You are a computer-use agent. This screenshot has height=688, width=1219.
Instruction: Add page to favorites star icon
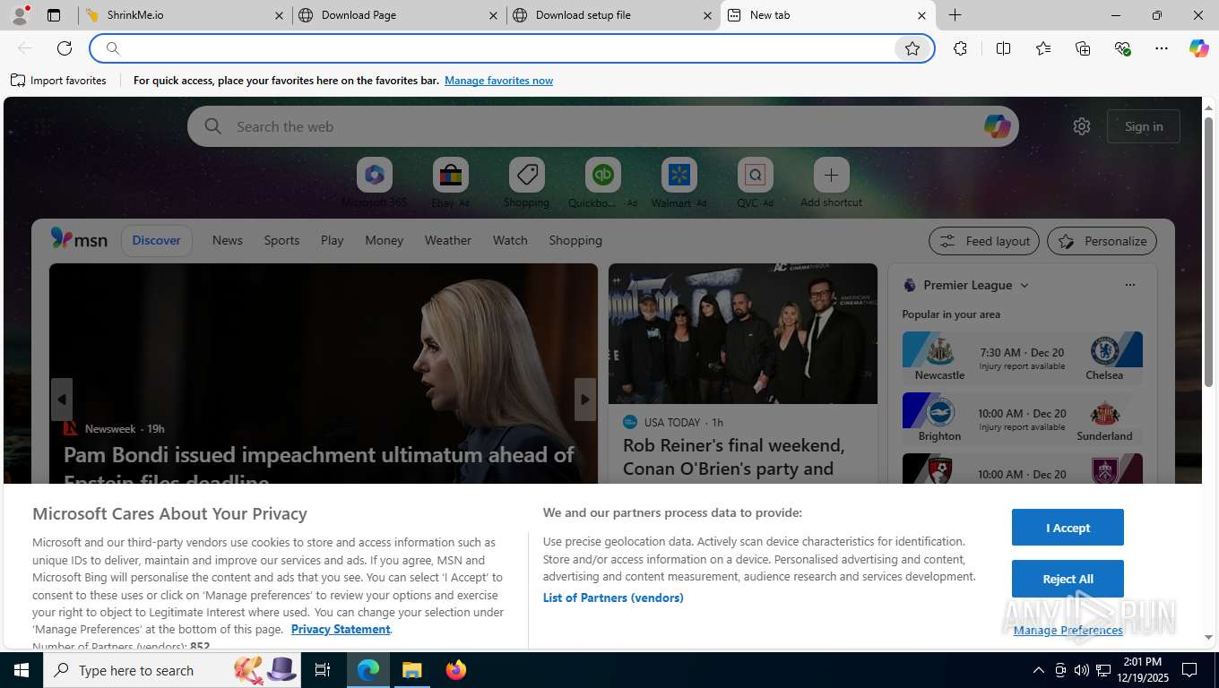click(912, 48)
